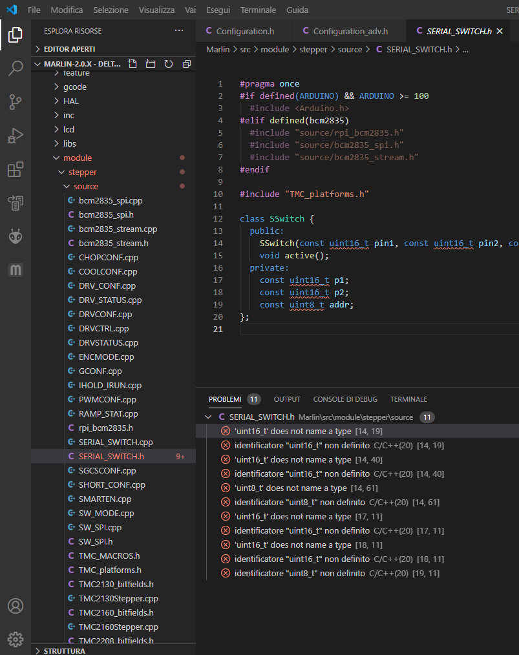Viewport: 519px width, 655px height.
Task: Collapse SERIAL_SWITCH.h problems group
Action: point(208,417)
